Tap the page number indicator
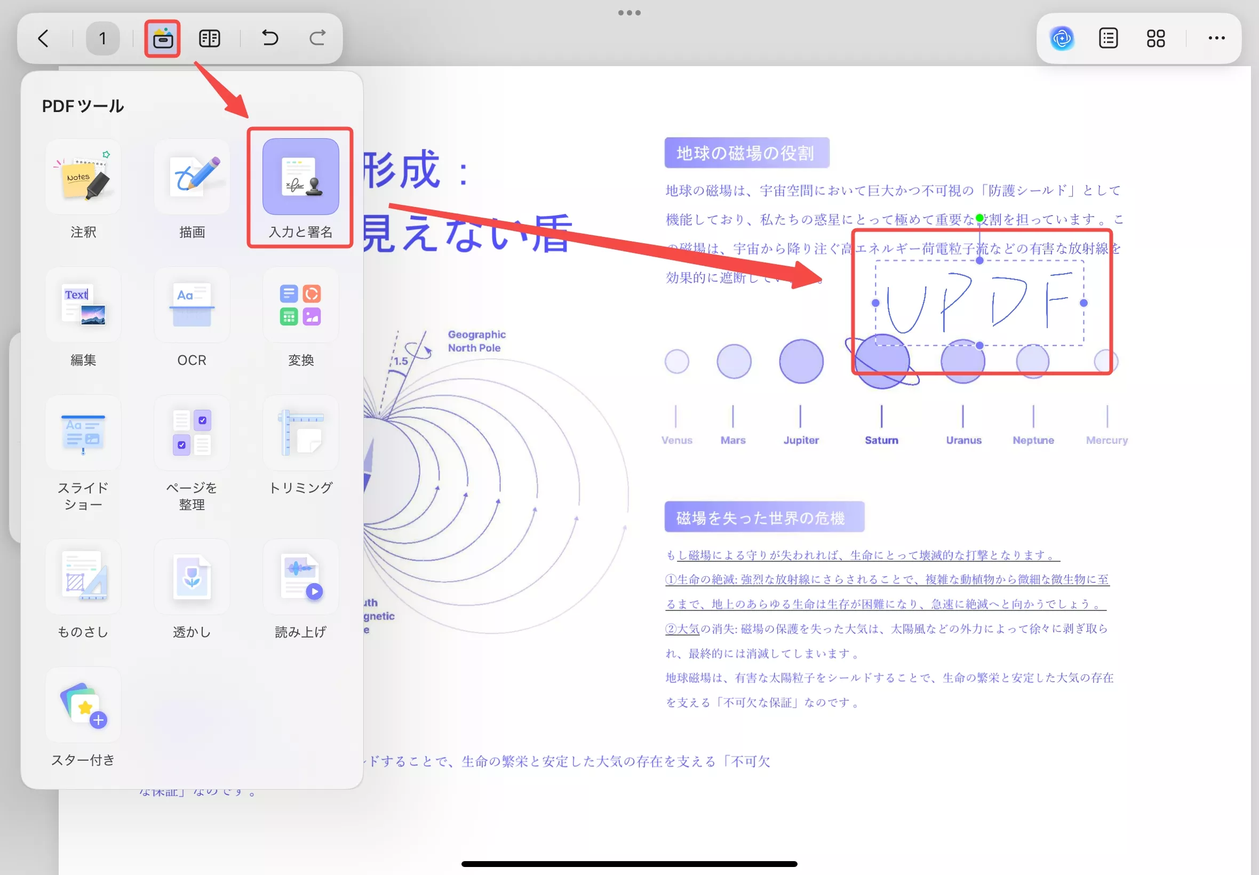Screen dimensions: 1259x875 pos(102,38)
